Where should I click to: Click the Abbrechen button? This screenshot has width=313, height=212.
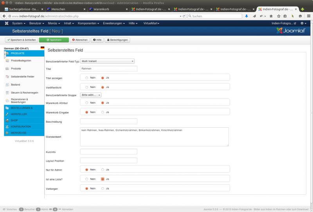[x=80, y=40]
